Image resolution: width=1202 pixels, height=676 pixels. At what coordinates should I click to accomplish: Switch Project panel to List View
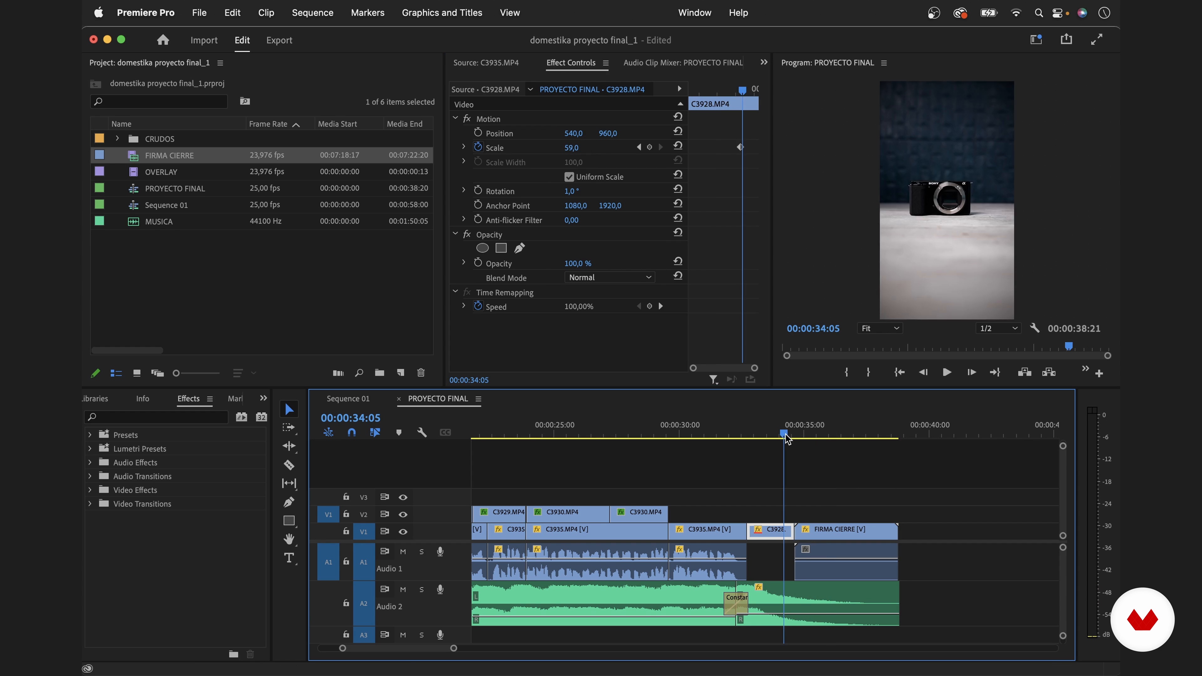(116, 373)
